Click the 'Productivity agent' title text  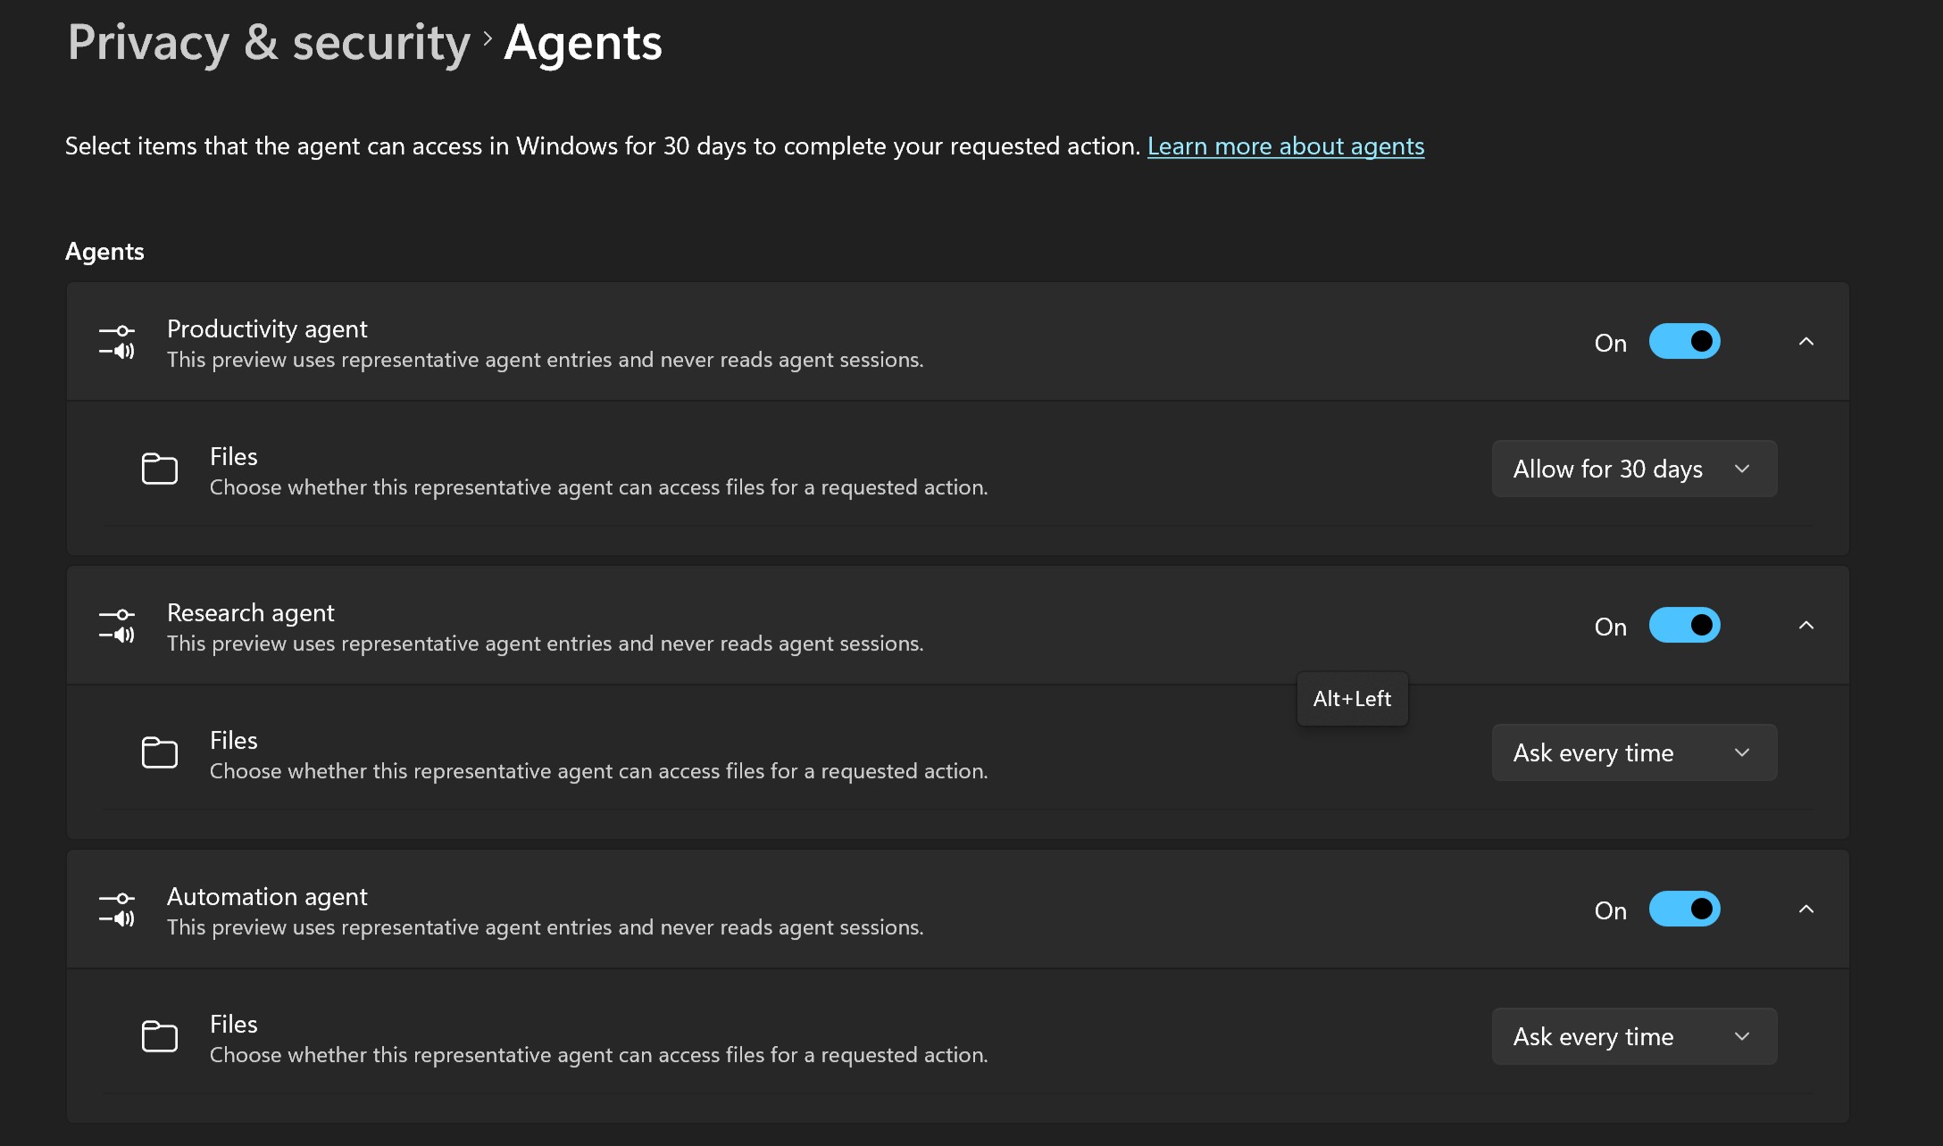[267, 329]
